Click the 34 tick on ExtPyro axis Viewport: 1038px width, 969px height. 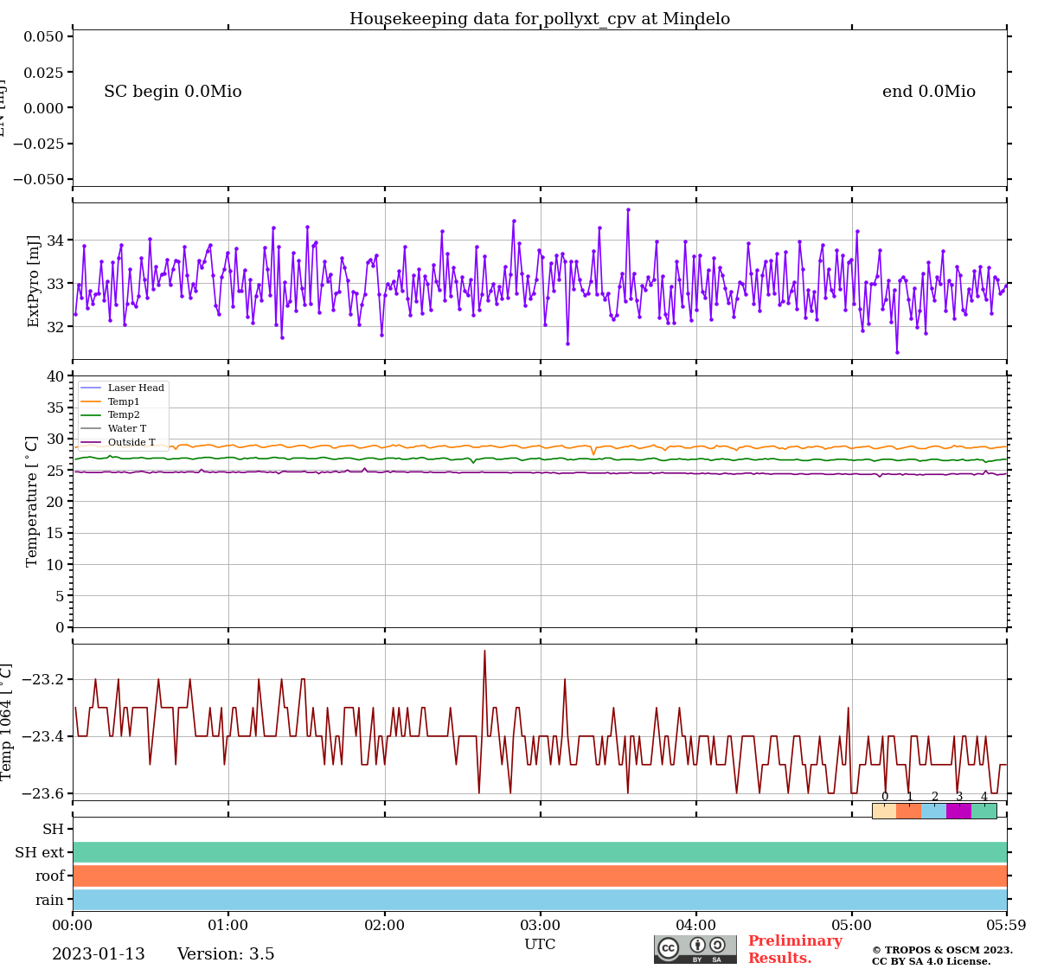click(55, 240)
